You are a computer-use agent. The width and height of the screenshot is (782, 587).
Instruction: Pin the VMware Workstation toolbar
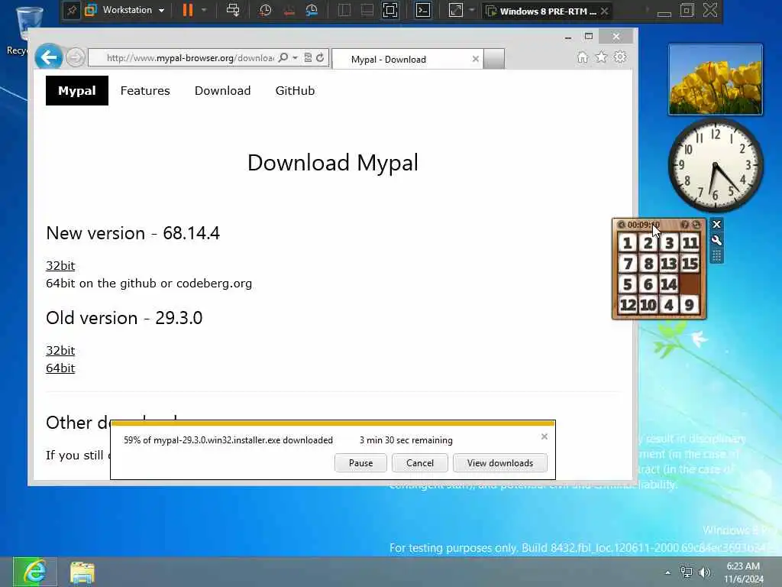point(72,11)
